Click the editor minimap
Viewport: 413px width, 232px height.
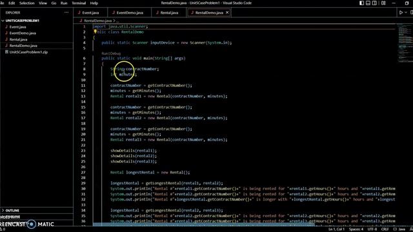tap(405, 43)
